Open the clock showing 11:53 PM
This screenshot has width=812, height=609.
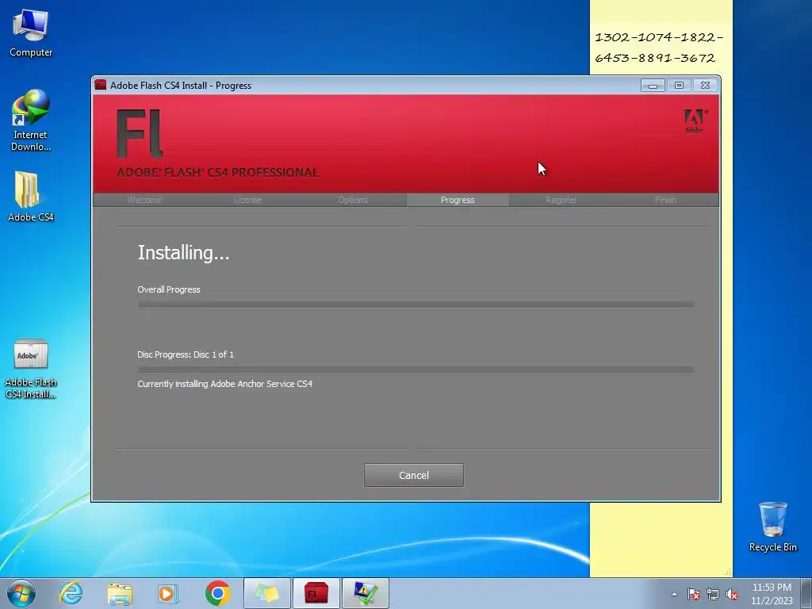[x=772, y=593]
